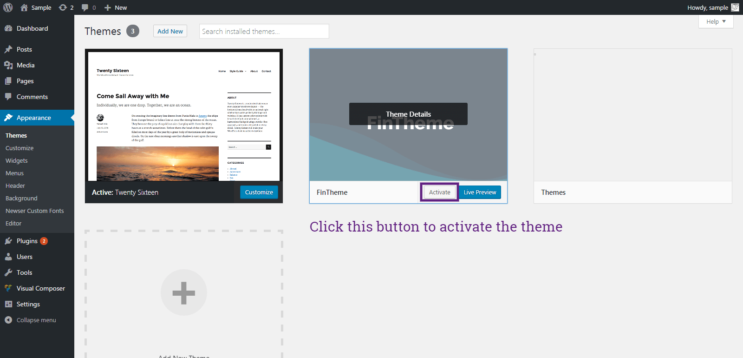Click the large plus to add new theme
The height and width of the screenshot is (358, 743).
coord(184,292)
